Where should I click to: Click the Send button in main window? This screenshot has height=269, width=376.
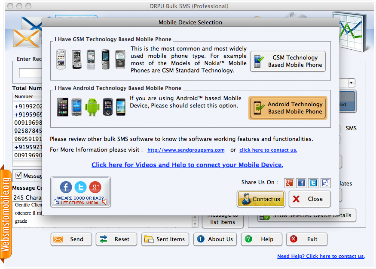71,239
